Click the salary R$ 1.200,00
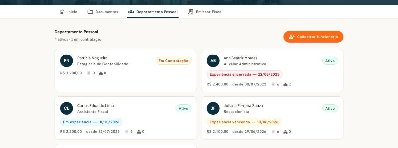The image size is (398, 148). point(71,73)
